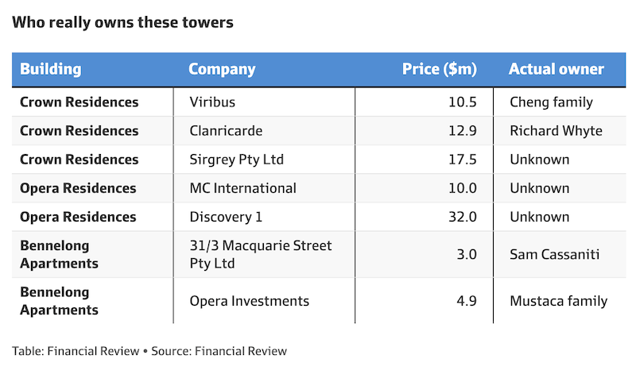This screenshot has height=378, width=636.
Task: Click the table title about tower ownership
Action: [122, 22]
